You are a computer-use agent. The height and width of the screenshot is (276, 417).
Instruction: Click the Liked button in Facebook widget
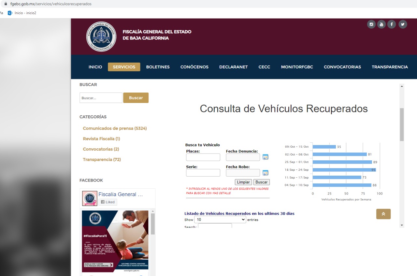tap(108, 202)
